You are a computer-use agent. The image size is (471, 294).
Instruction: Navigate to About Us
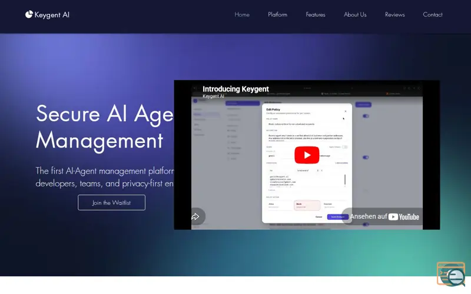point(355,14)
